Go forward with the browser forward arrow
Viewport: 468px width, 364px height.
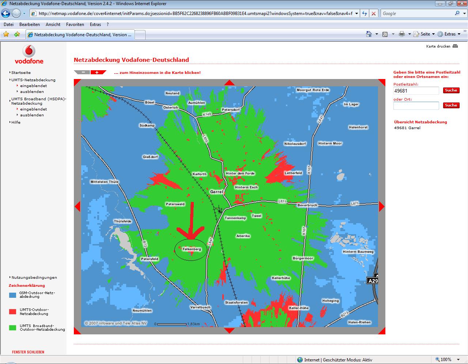click(16, 14)
